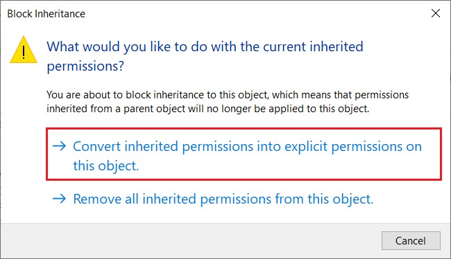Click the Block Inheritance title text

coord(46,14)
